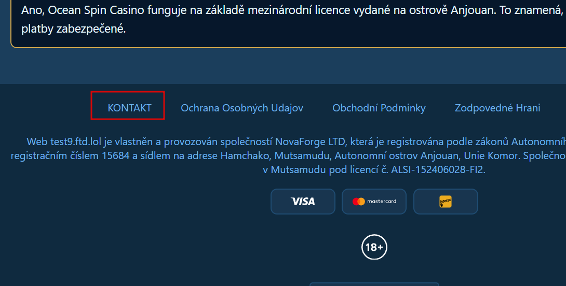Image resolution: width=566 pixels, height=286 pixels.
Task: Click the partially visible box below 18+ badge
Action: (x=374, y=284)
